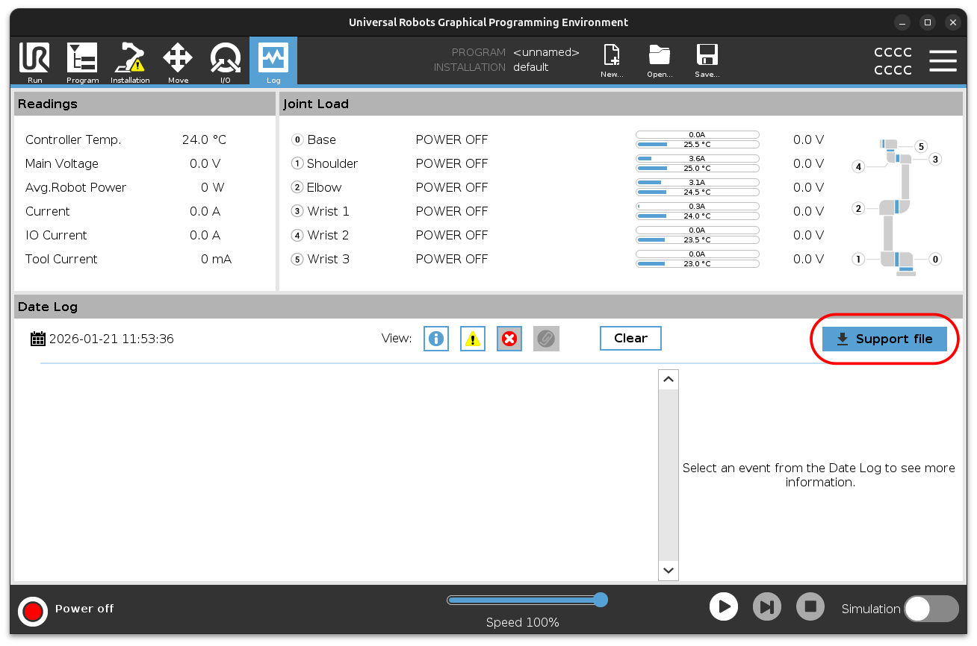
Task: Start the program with Play button
Action: (724, 607)
